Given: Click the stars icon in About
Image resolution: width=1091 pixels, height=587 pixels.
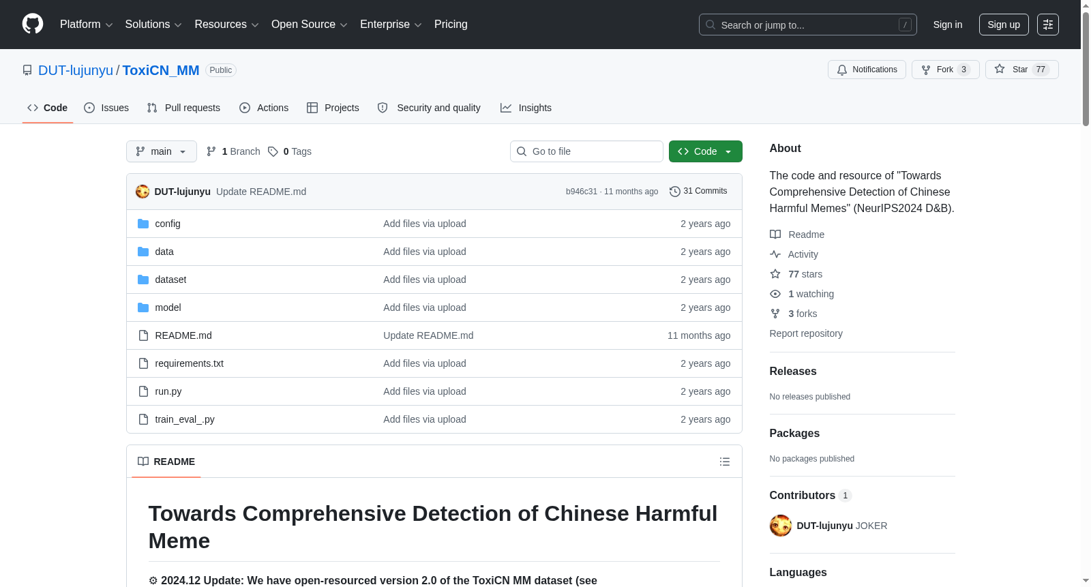Looking at the screenshot, I should [775, 274].
